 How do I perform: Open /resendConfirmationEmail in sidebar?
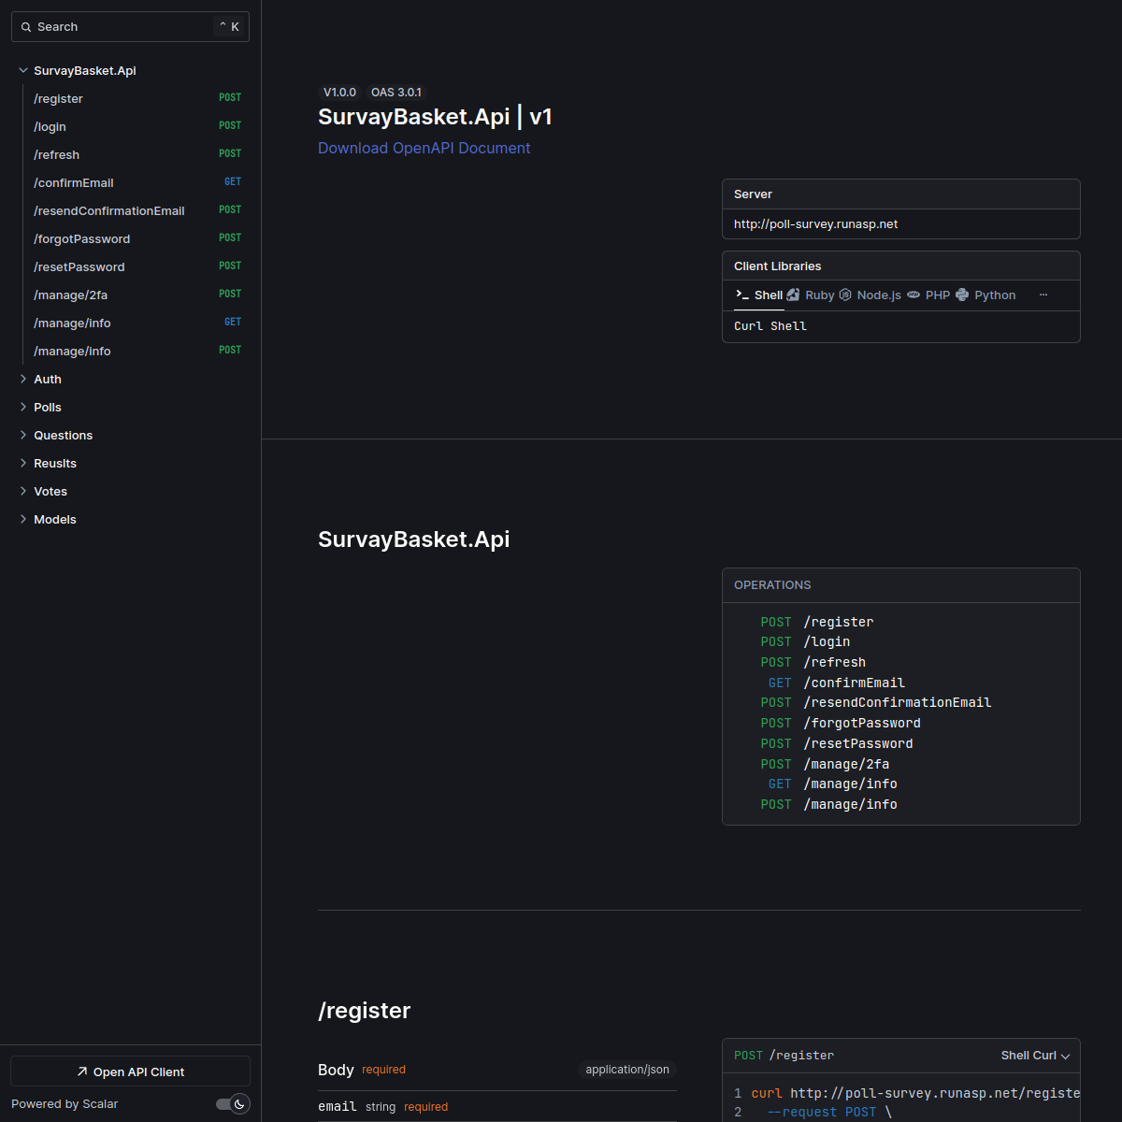pos(137,210)
